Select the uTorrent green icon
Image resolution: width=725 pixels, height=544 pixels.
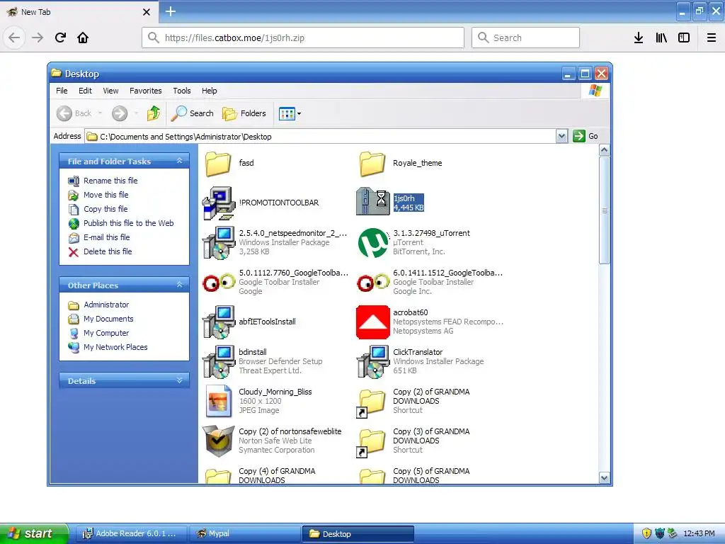[372, 243]
